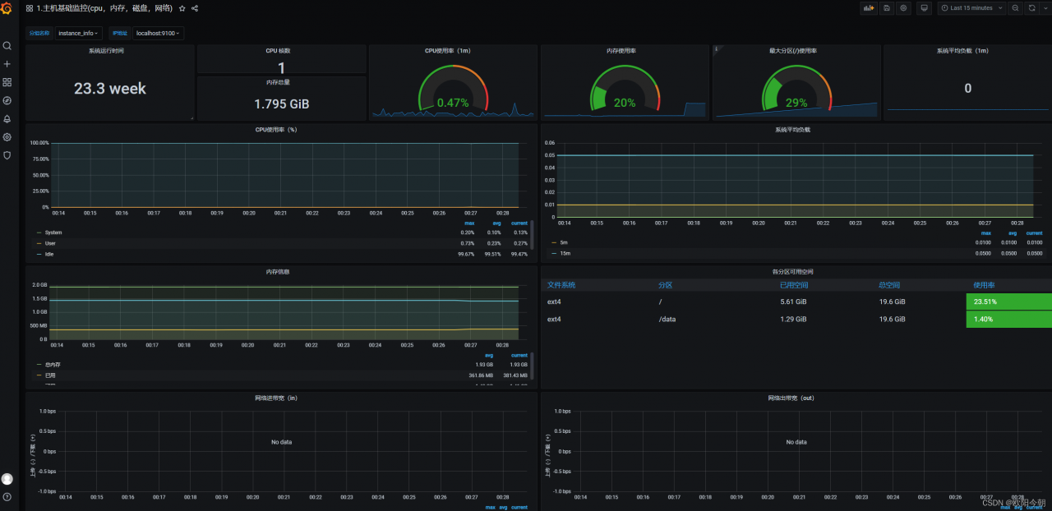This screenshot has height=511, width=1052.
Task: Star this dashboard as favorite
Action: [x=182, y=8]
